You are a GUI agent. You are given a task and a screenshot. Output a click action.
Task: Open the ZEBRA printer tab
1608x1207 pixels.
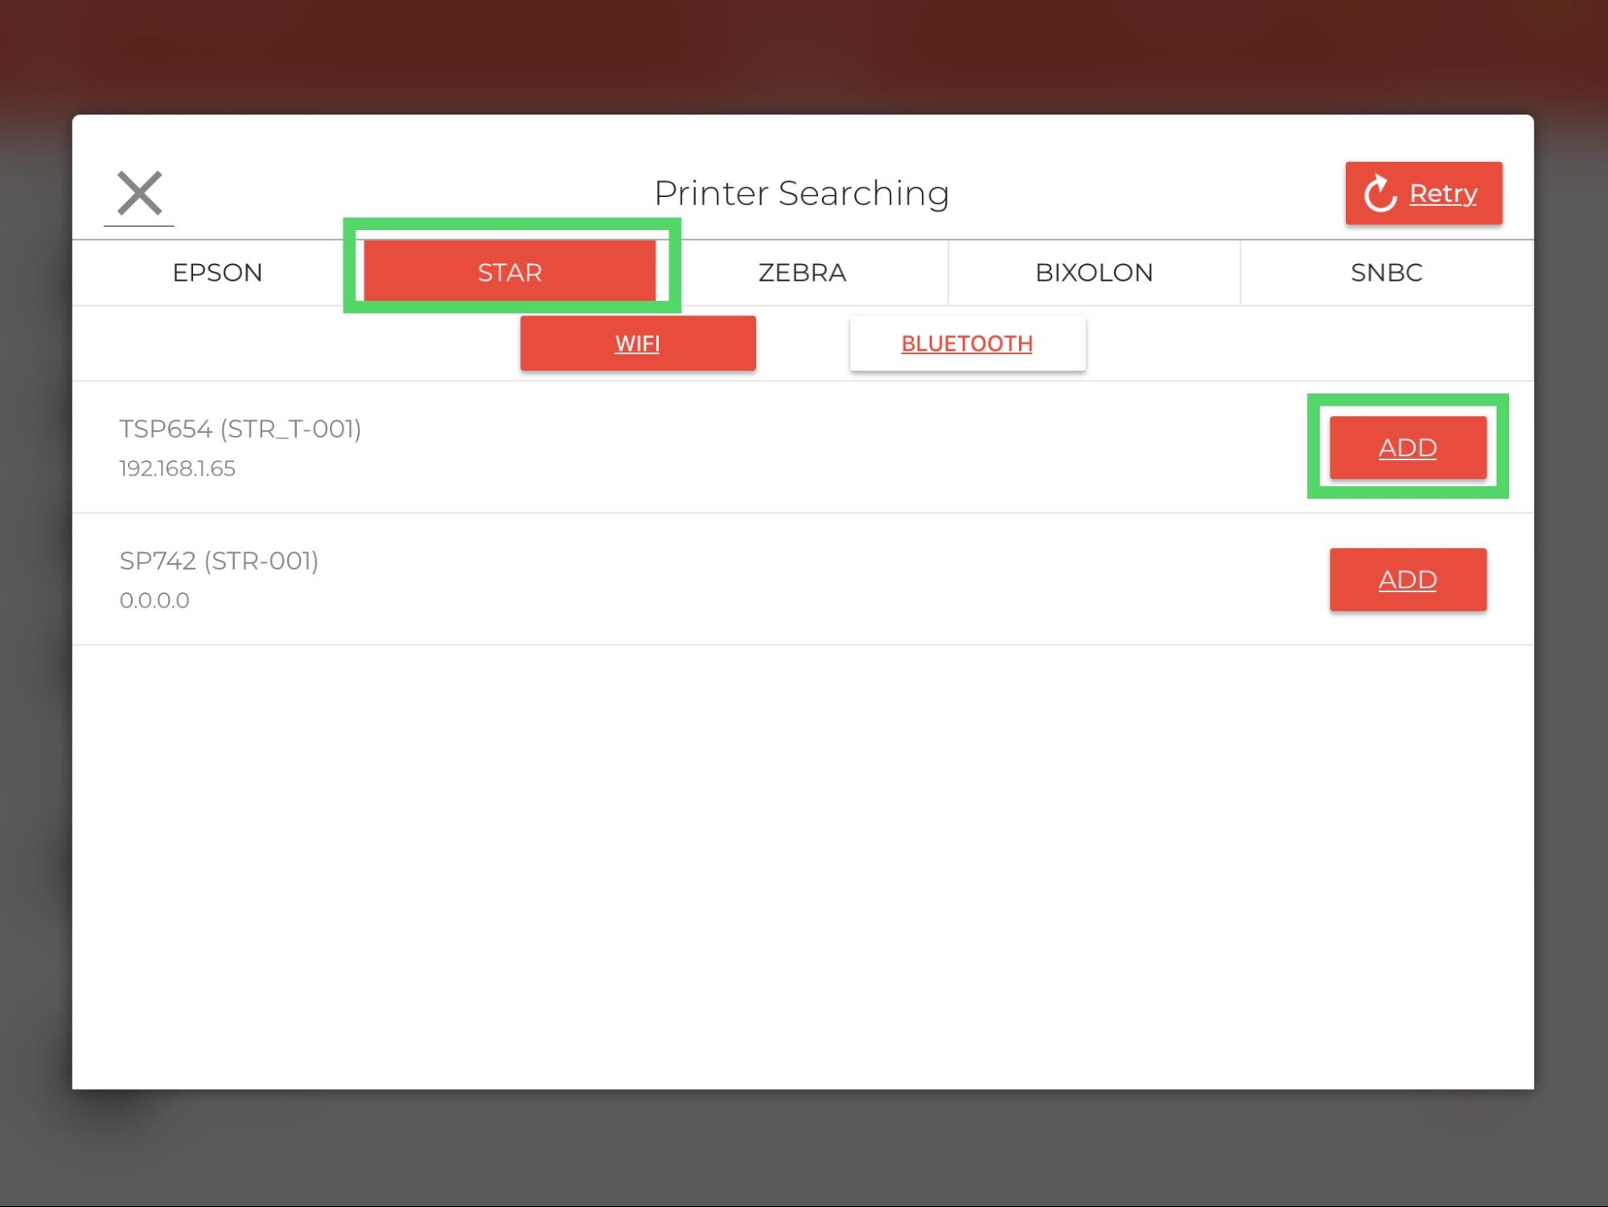click(x=801, y=272)
